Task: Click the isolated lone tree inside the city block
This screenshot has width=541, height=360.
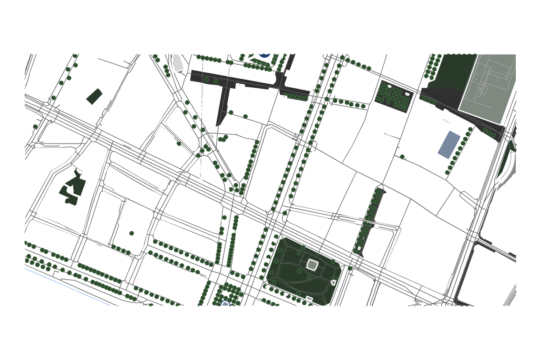Action: tap(132, 233)
